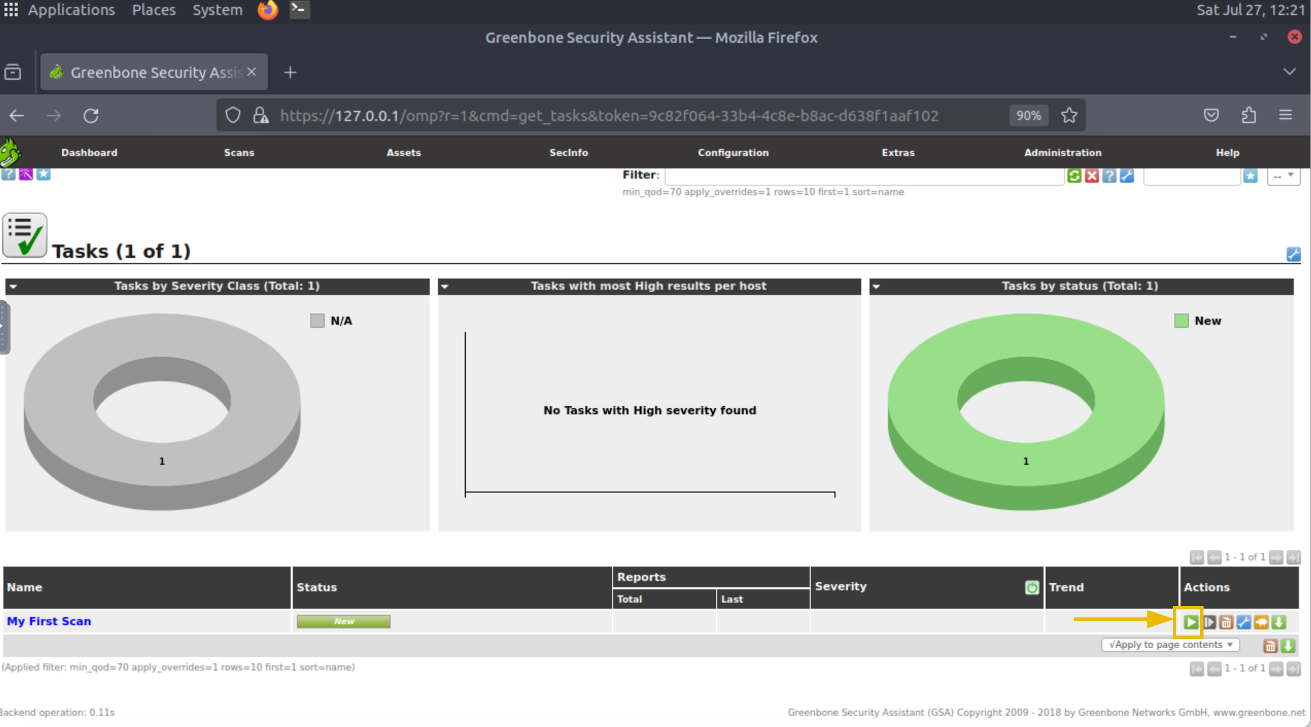Start the My First Scan task
The height and width of the screenshot is (727, 1311).
[x=1192, y=622]
